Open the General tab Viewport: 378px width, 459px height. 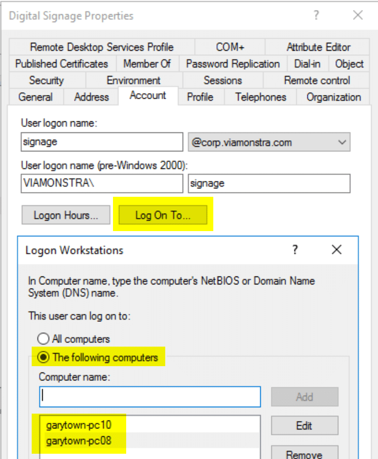click(35, 97)
